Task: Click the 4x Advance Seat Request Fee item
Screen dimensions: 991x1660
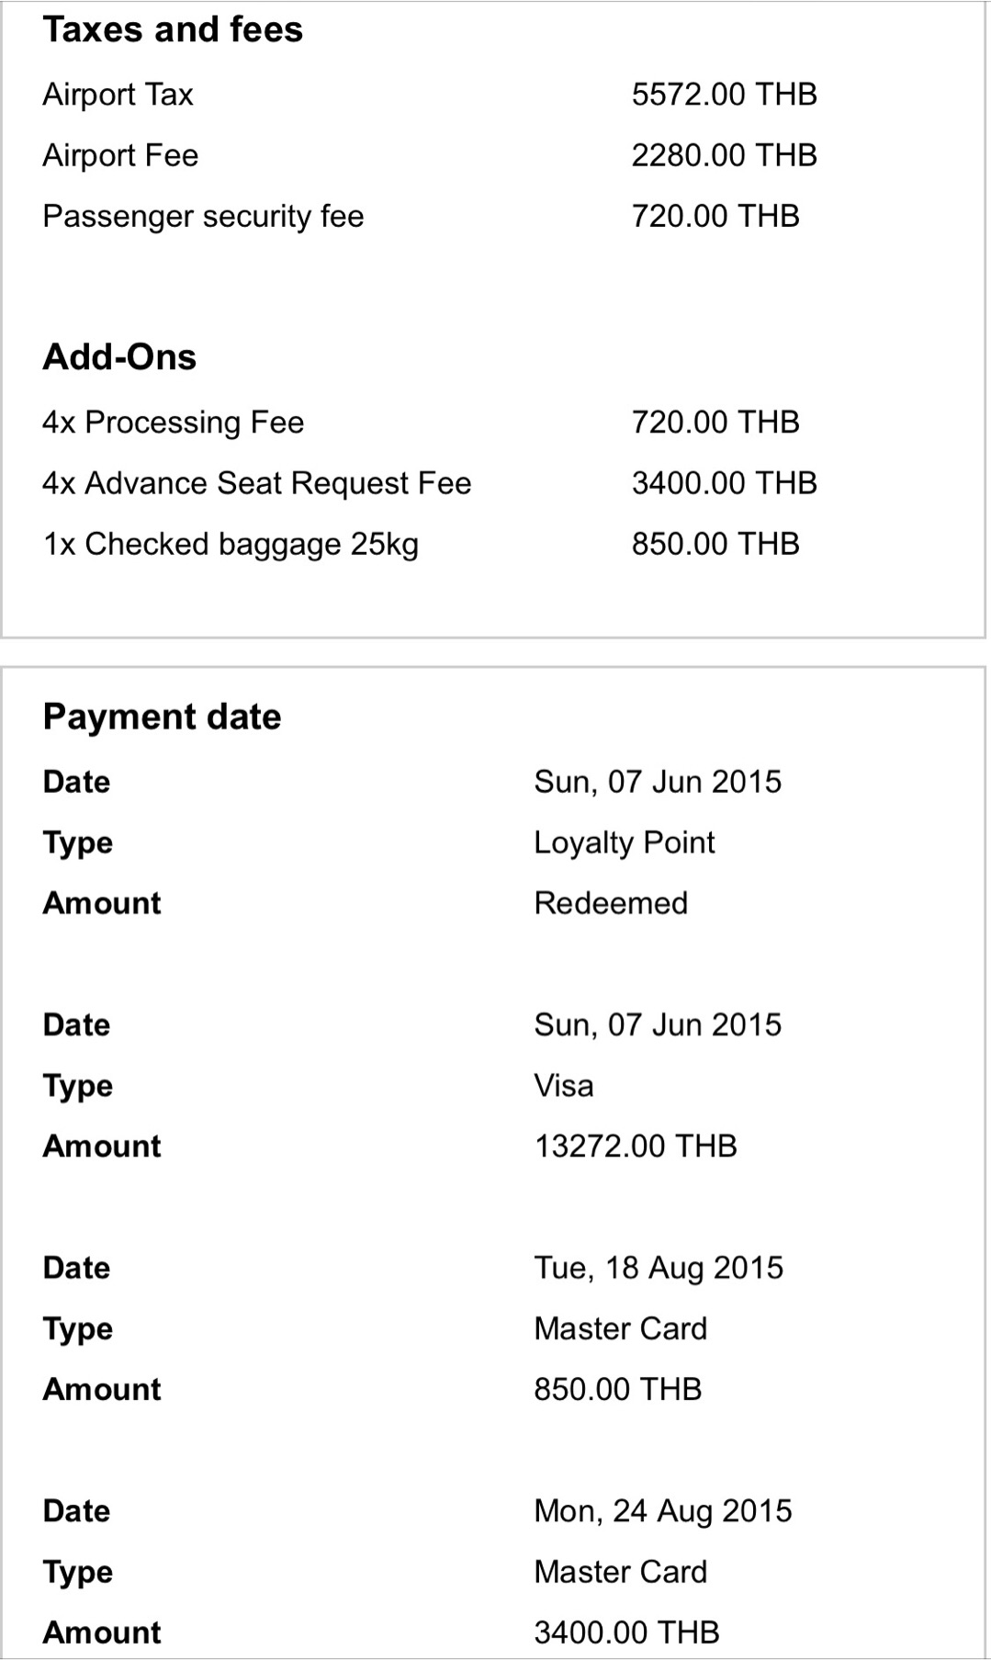Action: [x=256, y=483]
